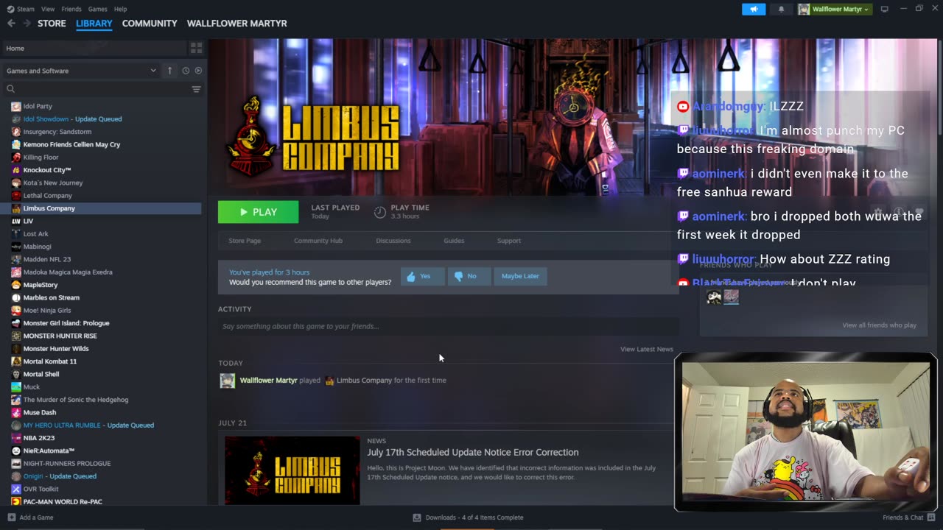Click the Maybe Later button

(520, 276)
